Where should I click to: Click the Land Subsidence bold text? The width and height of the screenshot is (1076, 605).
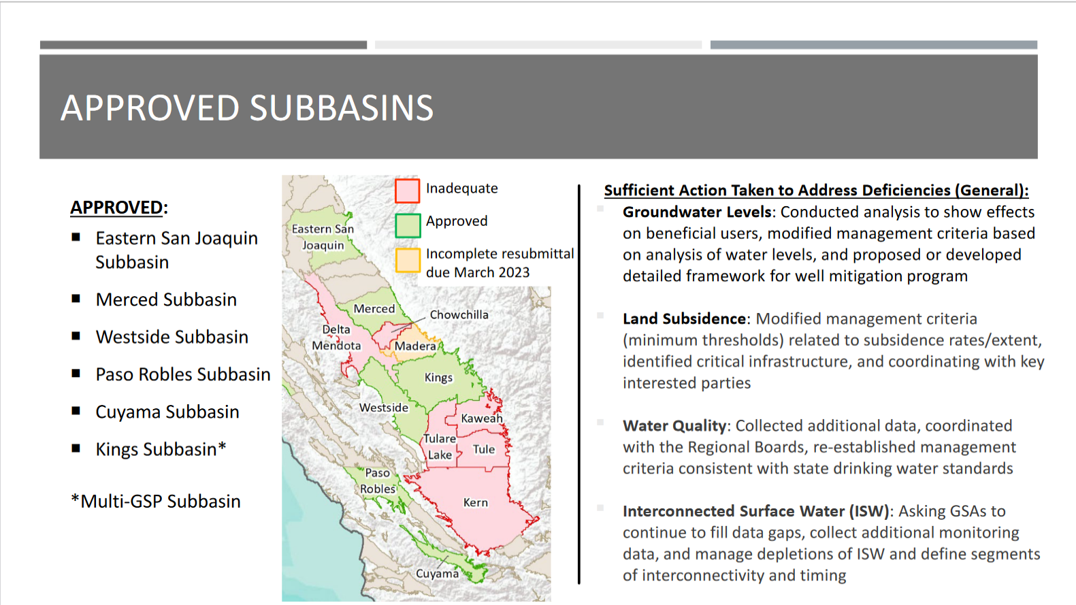tap(685, 318)
